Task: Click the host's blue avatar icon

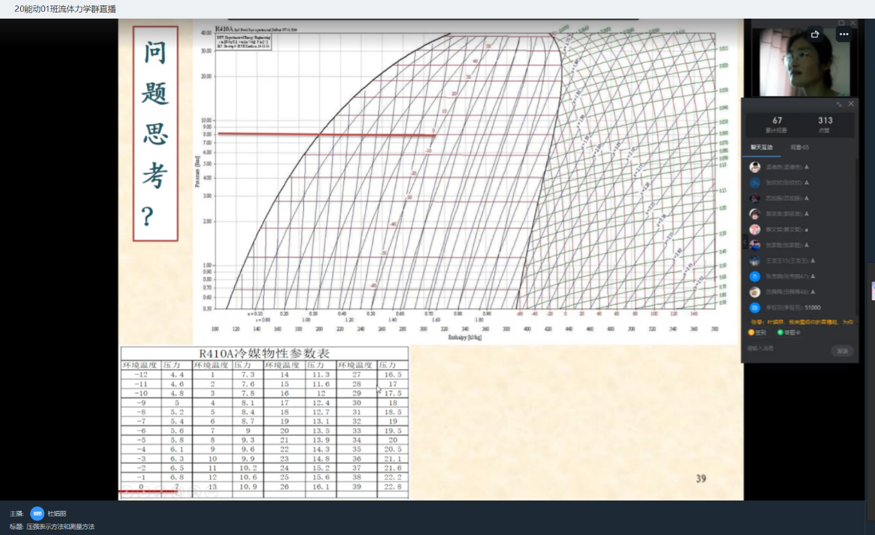Action: (x=37, y=514)
